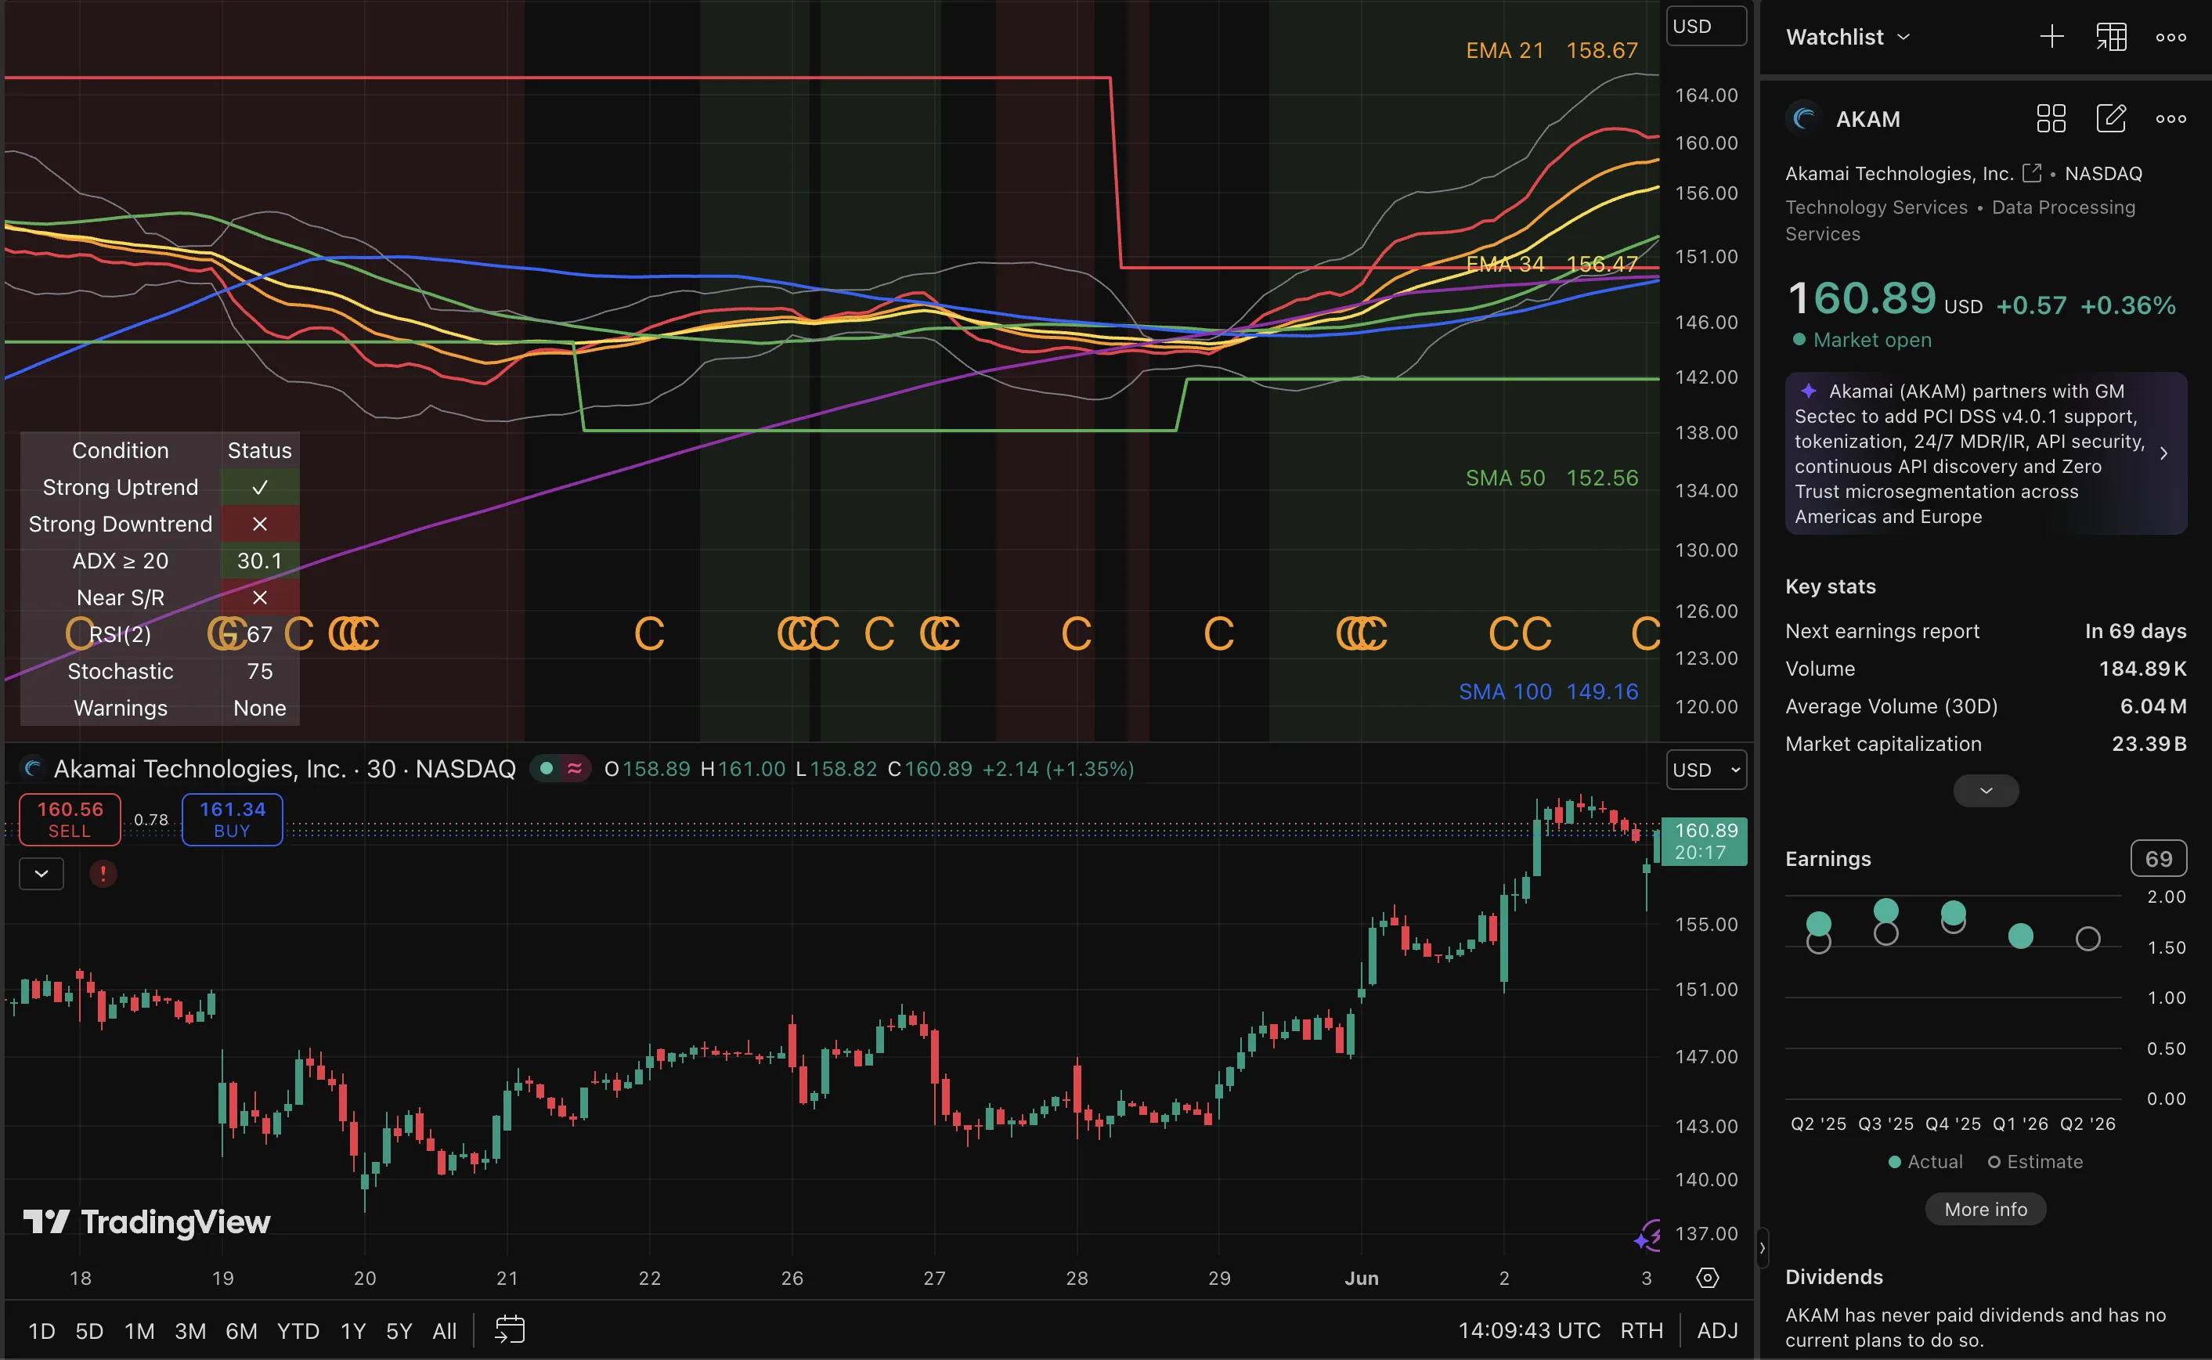Toggle ADJ adjusted data

pyautogui.click(x=1716, y=1330)
